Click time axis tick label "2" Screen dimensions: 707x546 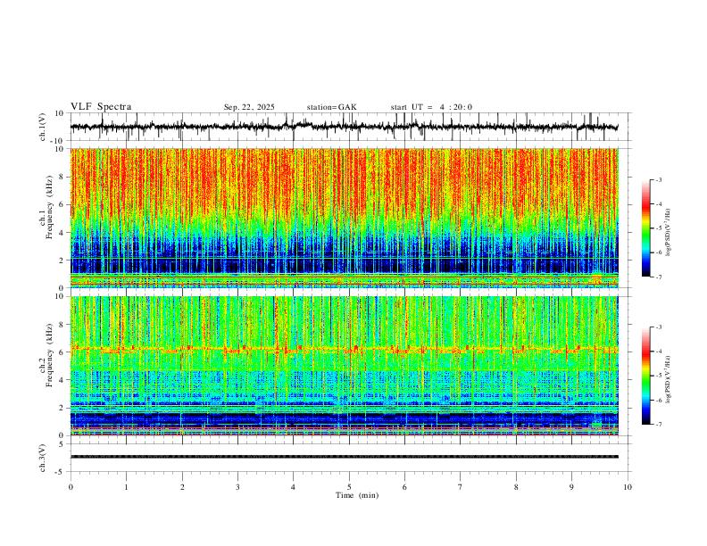tap(182, 487)
